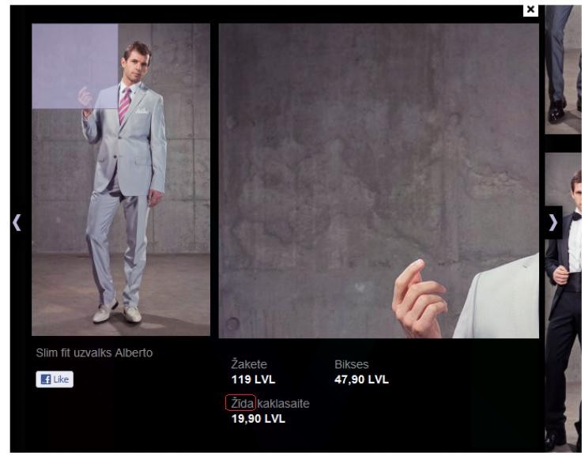This screenshot has height=456, width=585.
Task: Select the Bikses label
Action: pyautogui.click(x=352, y=364)
